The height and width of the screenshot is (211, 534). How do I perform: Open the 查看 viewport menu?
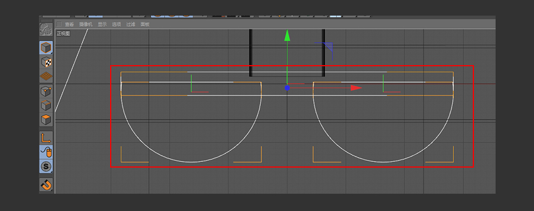[x=70, y=24]
